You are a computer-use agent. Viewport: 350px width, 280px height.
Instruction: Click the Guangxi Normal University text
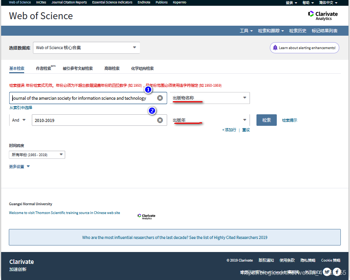[x=31, y=204]
